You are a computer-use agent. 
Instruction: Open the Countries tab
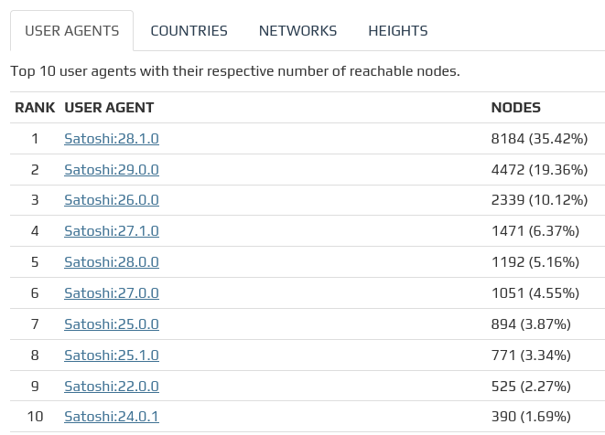point(189,31)
